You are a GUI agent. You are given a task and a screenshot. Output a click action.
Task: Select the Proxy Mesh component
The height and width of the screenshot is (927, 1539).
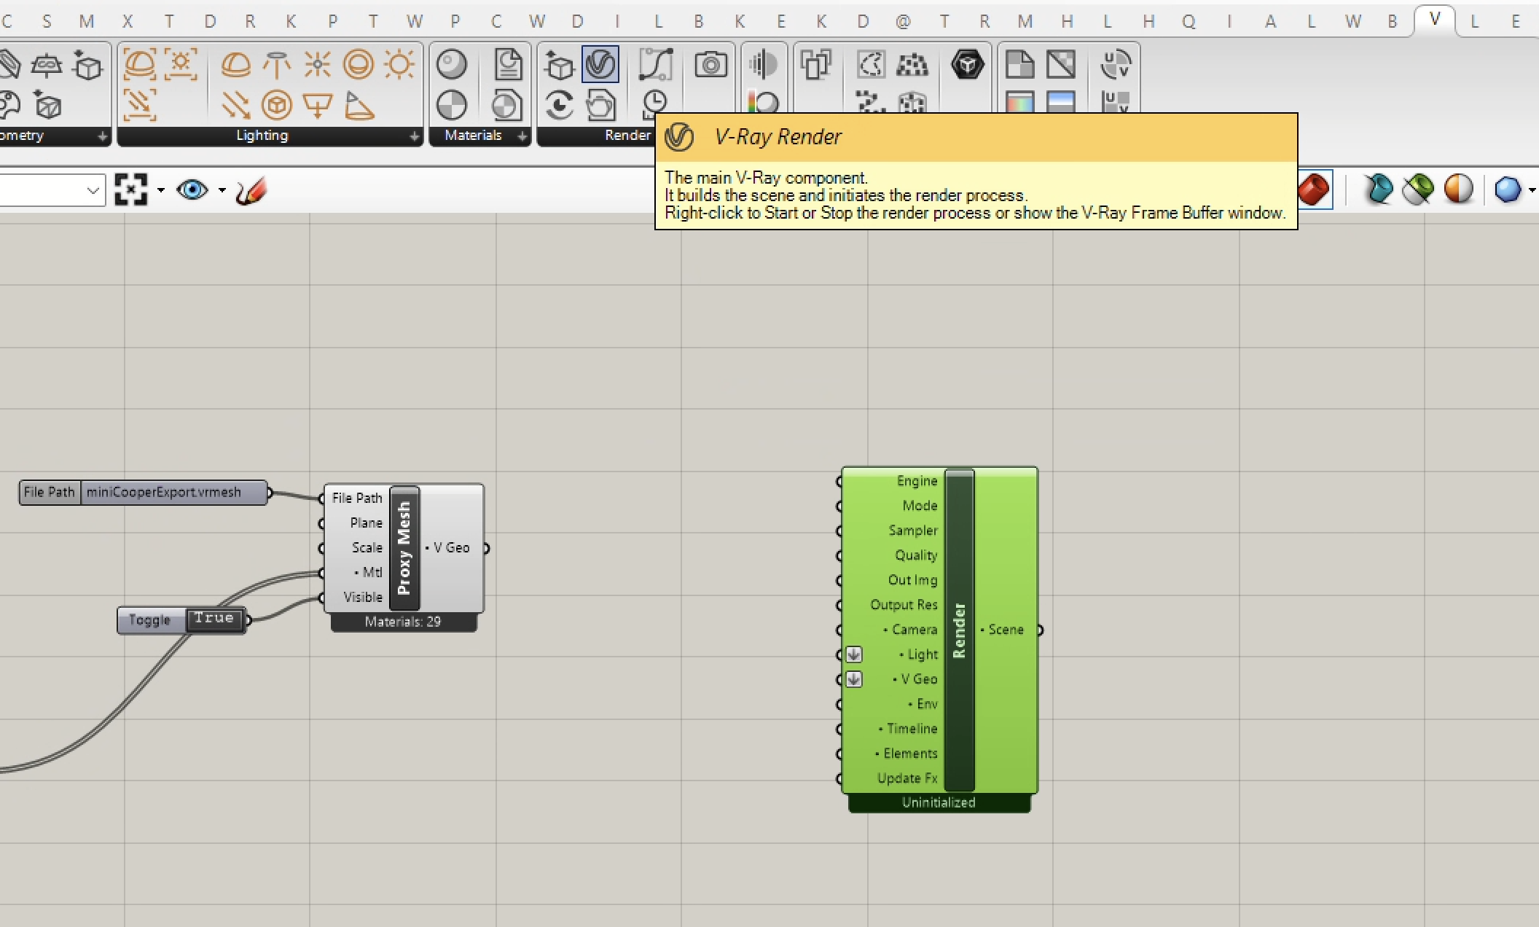point(404,548)
